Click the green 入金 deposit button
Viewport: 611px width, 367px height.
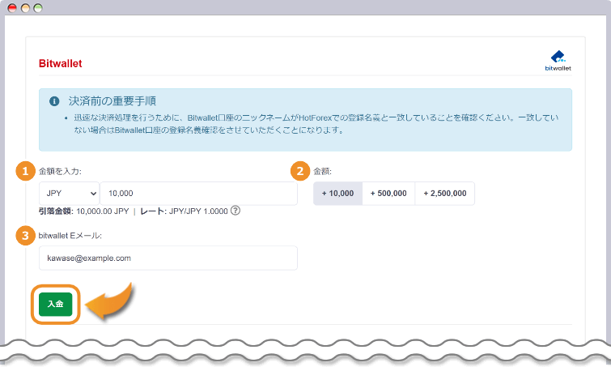(x=55, y=304)
